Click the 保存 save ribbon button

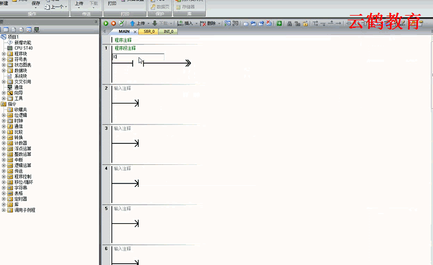click(x=36, y=3)
